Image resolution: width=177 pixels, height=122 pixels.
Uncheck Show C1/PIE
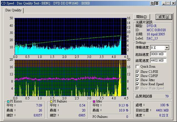[137, 72]
